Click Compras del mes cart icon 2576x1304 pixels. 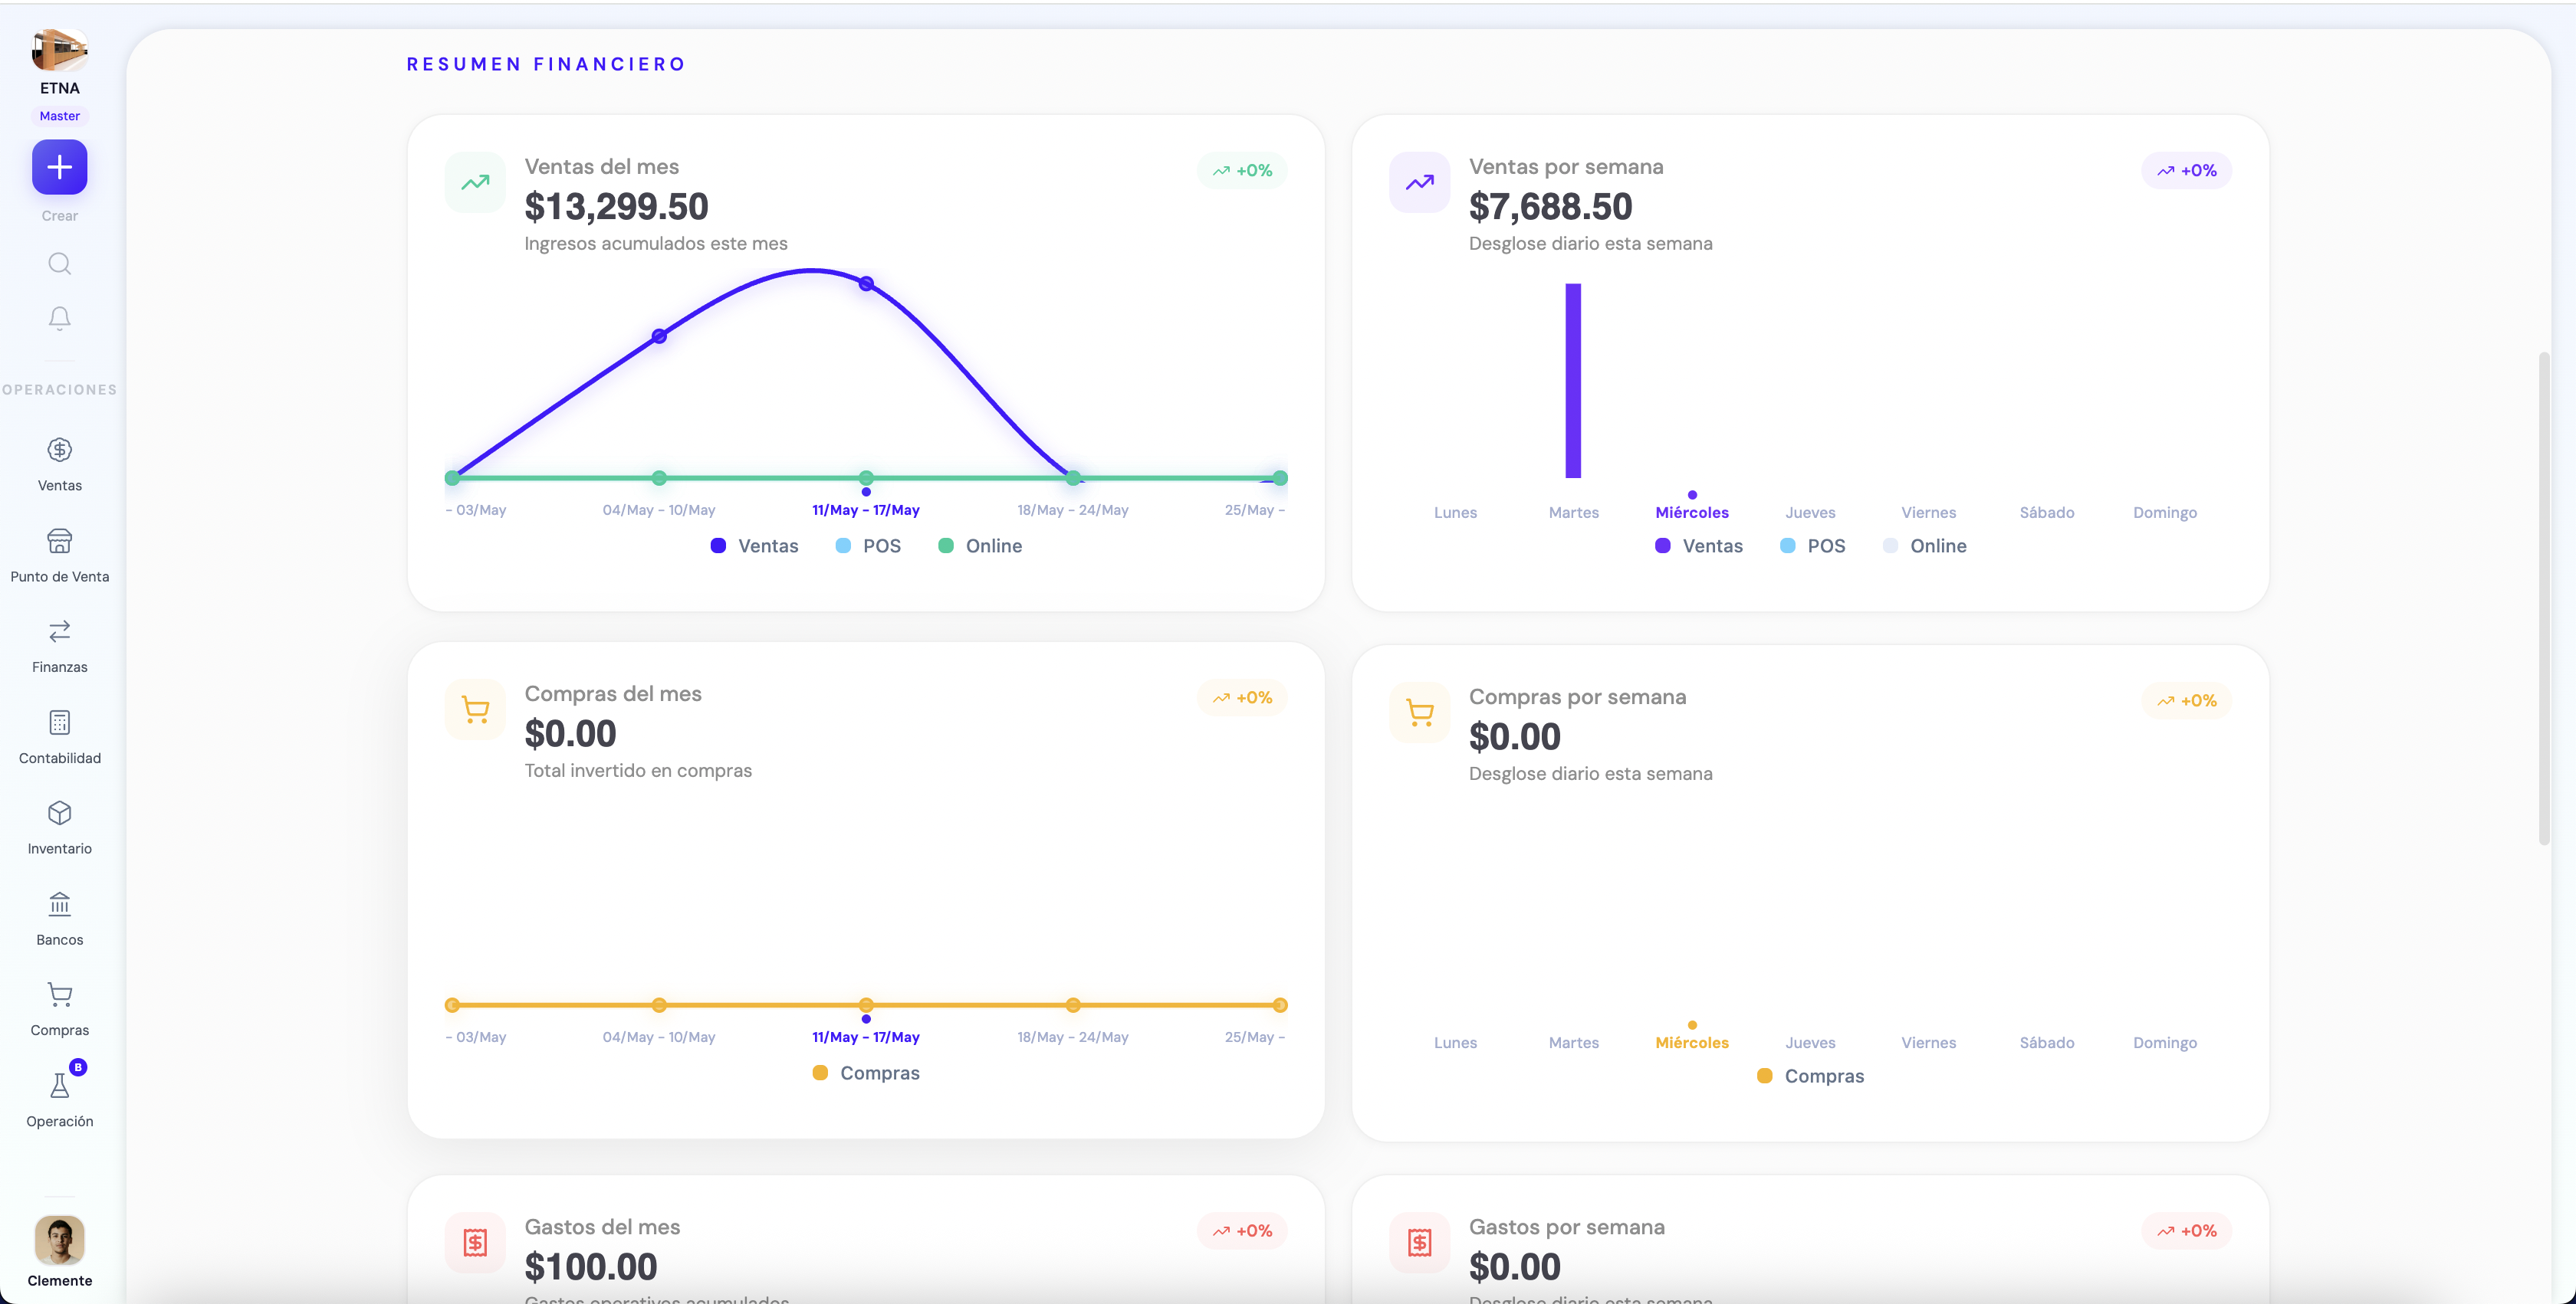[475, 709]
